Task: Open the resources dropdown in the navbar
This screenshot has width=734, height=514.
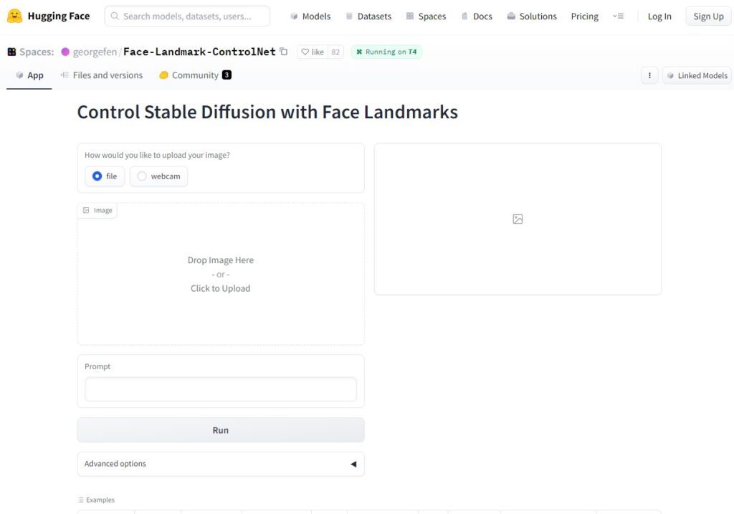Action: (619, 16)
